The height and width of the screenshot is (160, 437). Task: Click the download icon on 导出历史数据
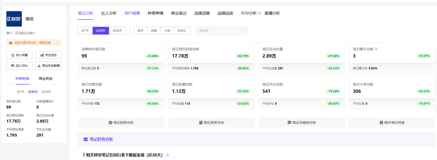[x=39, y=66]
